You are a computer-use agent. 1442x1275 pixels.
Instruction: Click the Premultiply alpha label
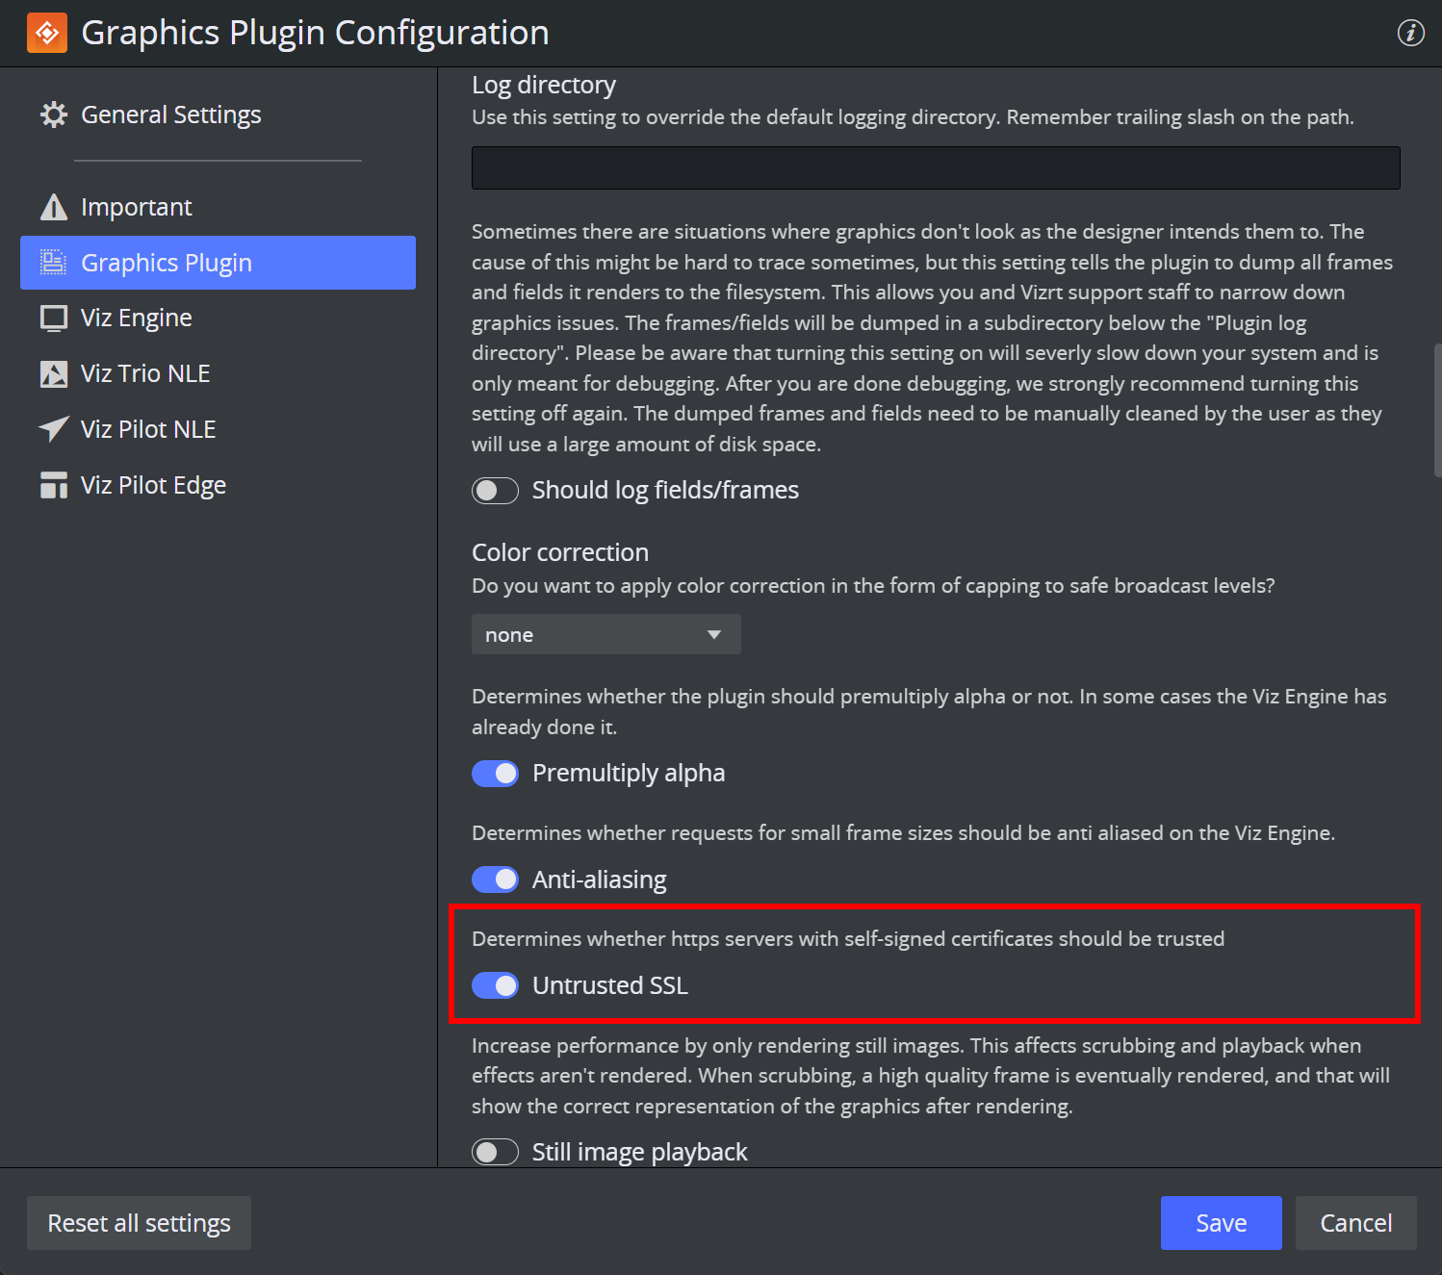[629, 774]
